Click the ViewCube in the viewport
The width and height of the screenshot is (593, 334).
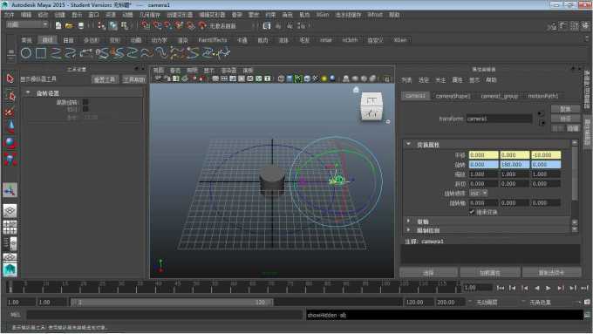(x=371, y=106)
